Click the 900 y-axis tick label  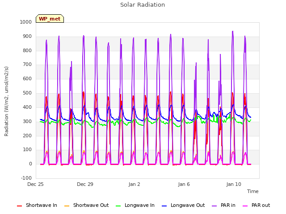(x=27, y=37)
